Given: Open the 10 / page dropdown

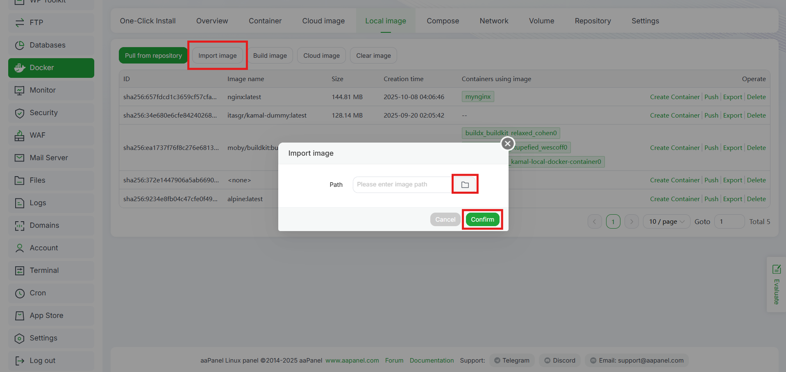Looking at the screenshot, I should (x=666, y=222).
